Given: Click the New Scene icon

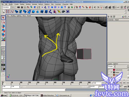Looking at the screenshot, I should 15,7.
